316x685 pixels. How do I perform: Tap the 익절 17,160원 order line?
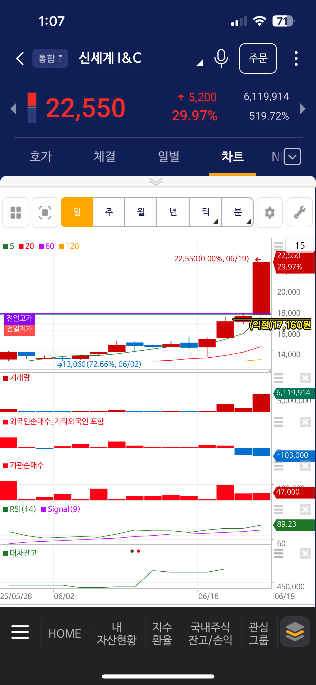tap(280, 325)
